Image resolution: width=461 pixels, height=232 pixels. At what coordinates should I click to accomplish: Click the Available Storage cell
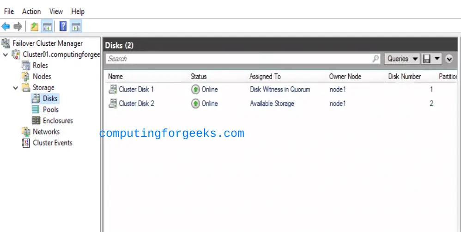[x=272, y=104]
